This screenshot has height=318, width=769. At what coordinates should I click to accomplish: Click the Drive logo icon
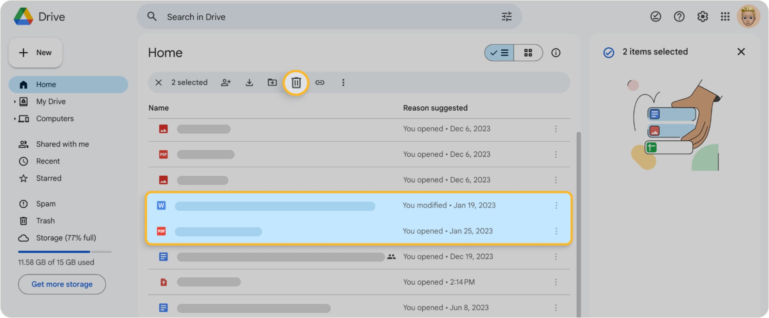point(23,16)
